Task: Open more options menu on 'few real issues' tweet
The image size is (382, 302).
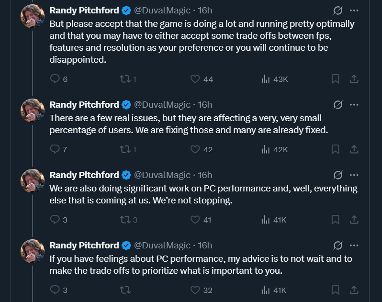Action: [x=354, y=105]
